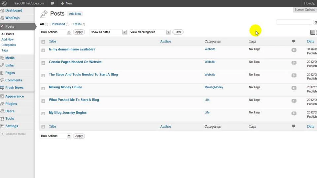Expand Screen Options panel
Image resolution: width=317 pixels, height=178 pixels.
(305, 10)
